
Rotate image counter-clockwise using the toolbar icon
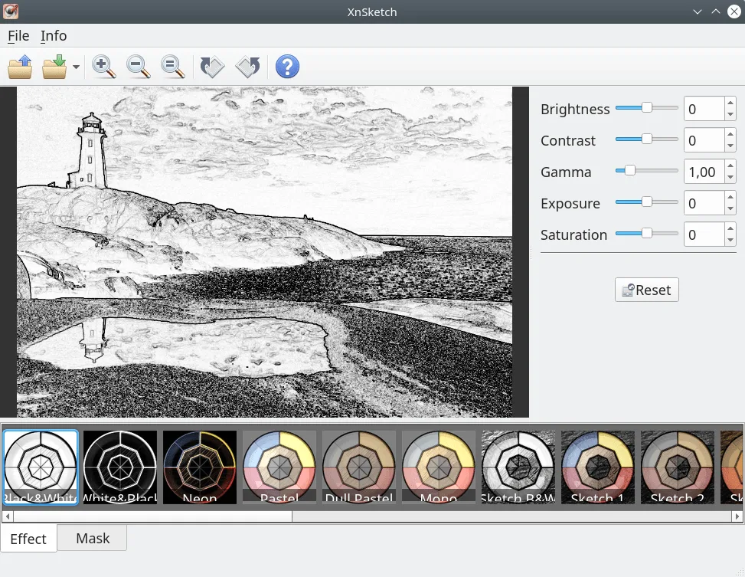247,67
